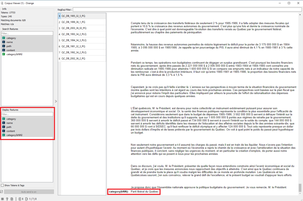
Task: Select document QC_DB_1999_36_1_PQ
Action: click(x=74, y=22)
